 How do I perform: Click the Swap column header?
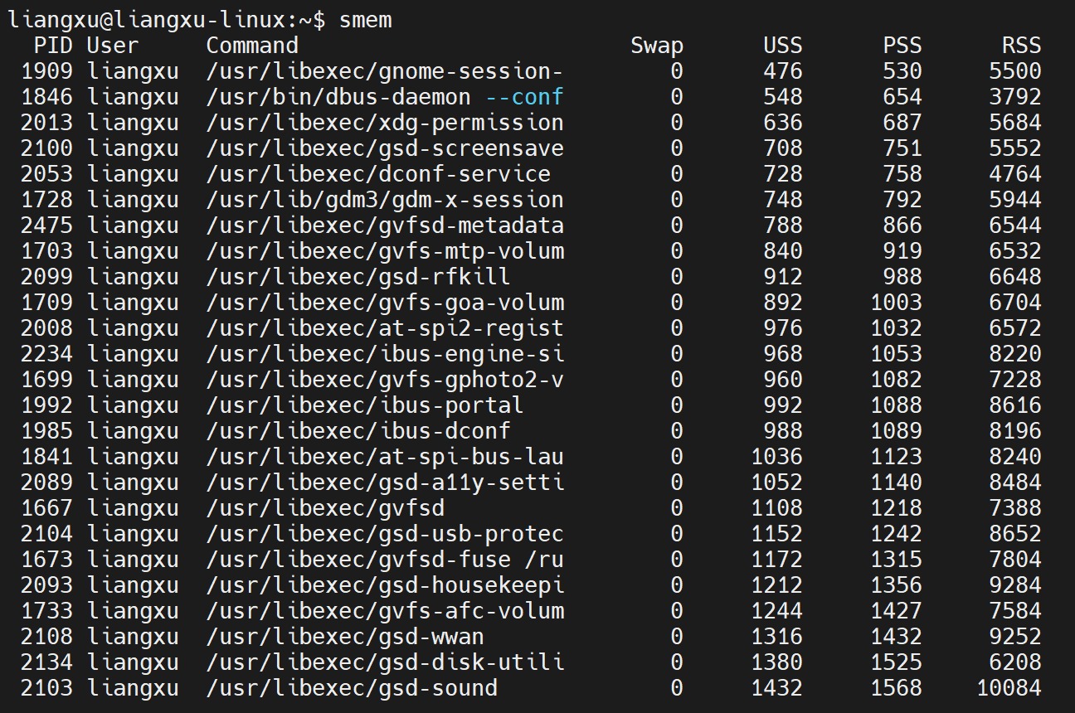click(659, 46)
